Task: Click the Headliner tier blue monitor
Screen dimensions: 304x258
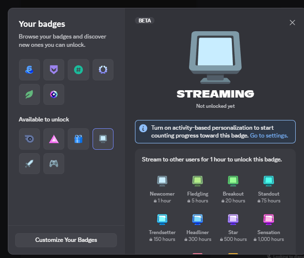Action: pyautogui.click(x=198, y=219)
